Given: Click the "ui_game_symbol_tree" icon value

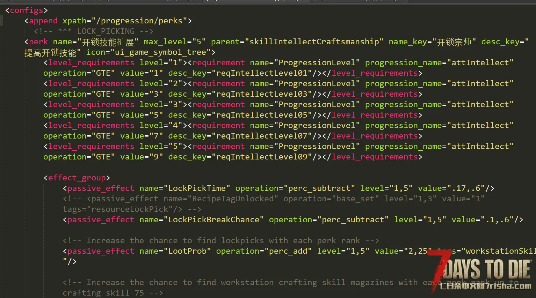Looking at the screenshot, I should pyautogui.click(x=161, y=52).
